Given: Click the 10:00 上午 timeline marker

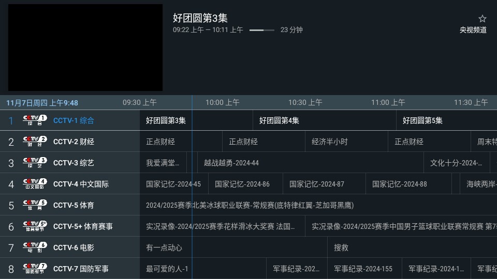Looking at the screenshot, I should point(222,102).
